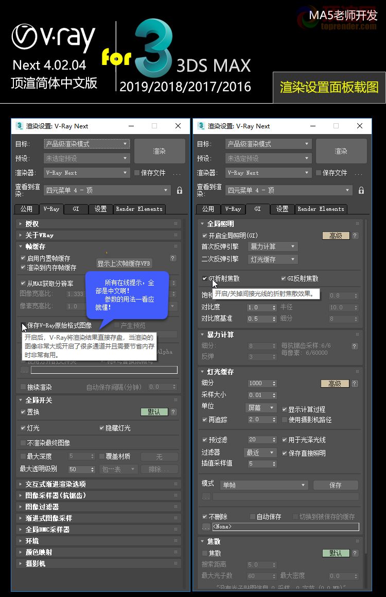Click 细分 1000 spinner arrows
The width and height of the screenshot is (386, 597).
[274, 384]
